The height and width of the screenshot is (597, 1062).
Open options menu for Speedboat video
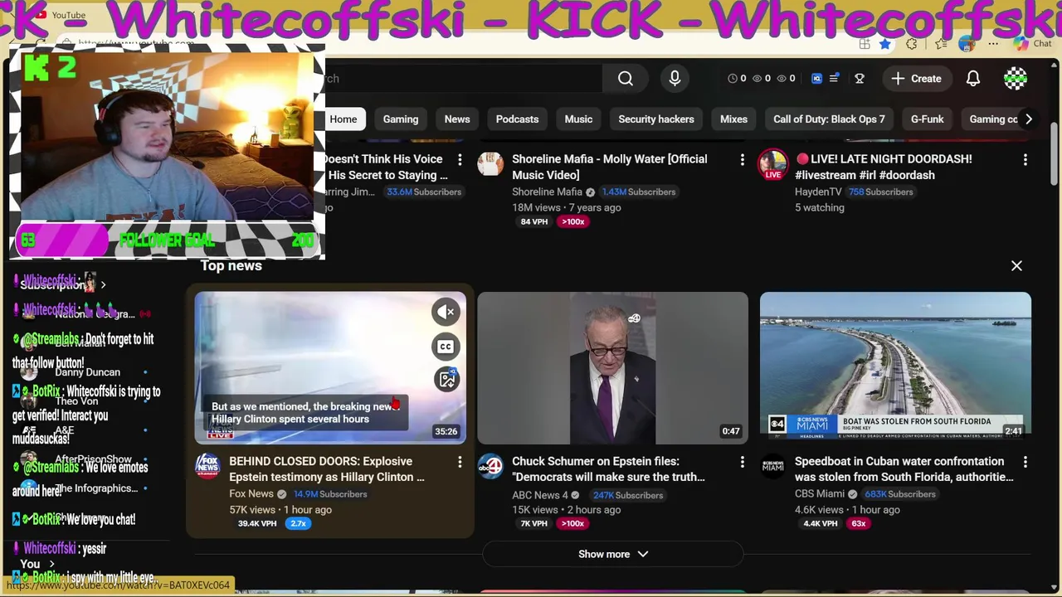point(1025,462)
